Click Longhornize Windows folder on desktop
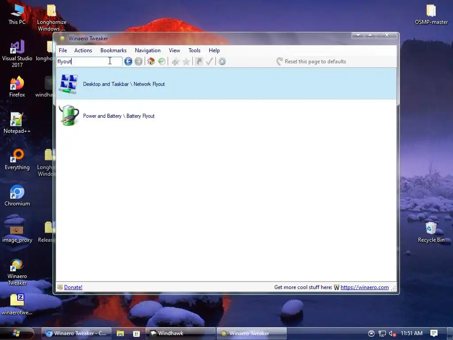Image resolution: width=453 pixels, height=340 pixels. (x=52, y=18)
